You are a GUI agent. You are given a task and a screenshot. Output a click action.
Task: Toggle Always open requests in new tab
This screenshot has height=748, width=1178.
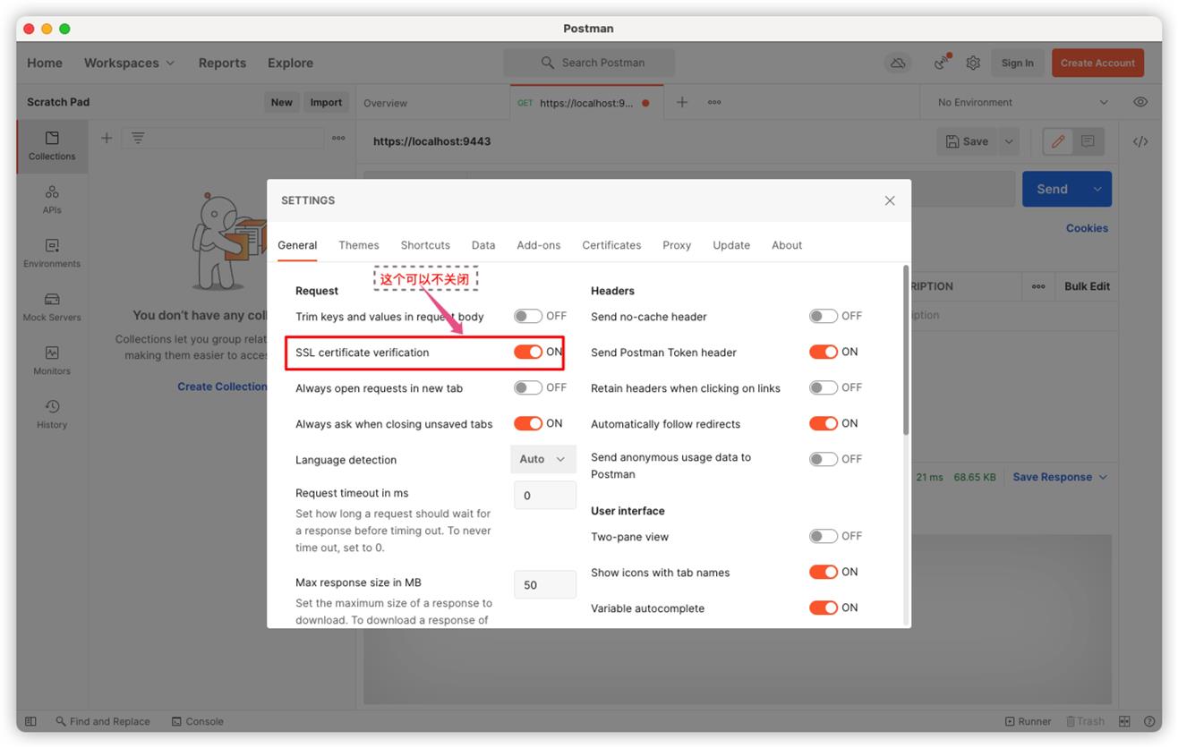tap(528, 387)
